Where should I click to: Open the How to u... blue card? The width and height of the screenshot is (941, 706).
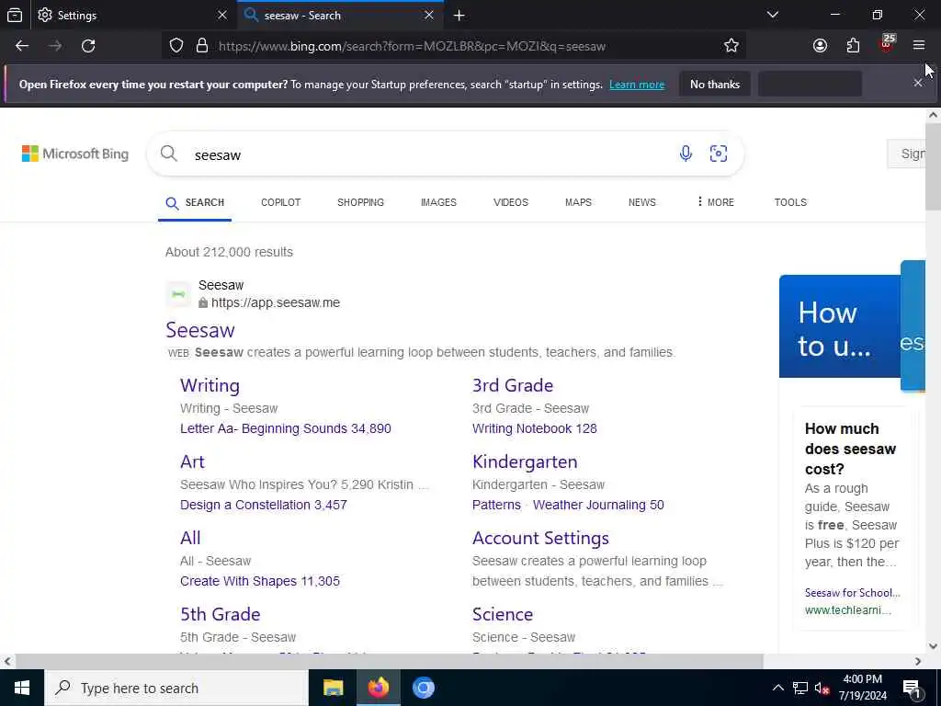840,326
